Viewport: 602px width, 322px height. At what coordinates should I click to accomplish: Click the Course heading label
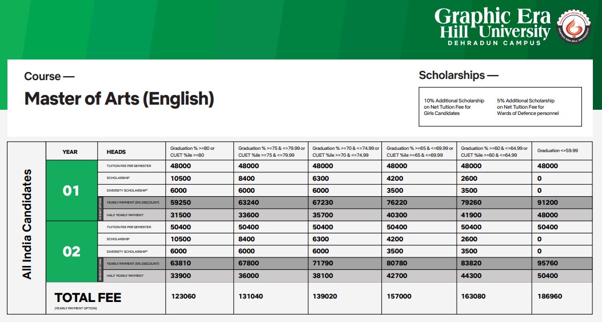tap(49, 76)
